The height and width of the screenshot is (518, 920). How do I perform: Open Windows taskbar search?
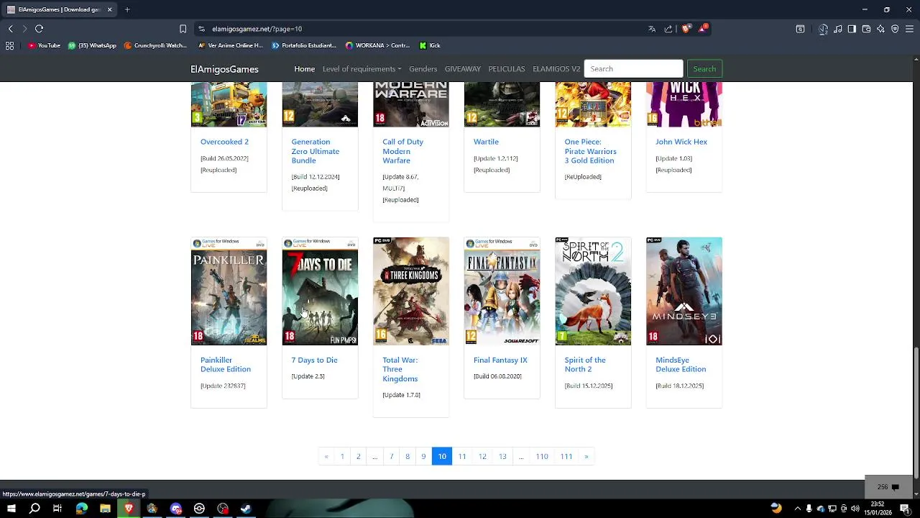coord(34,509)
